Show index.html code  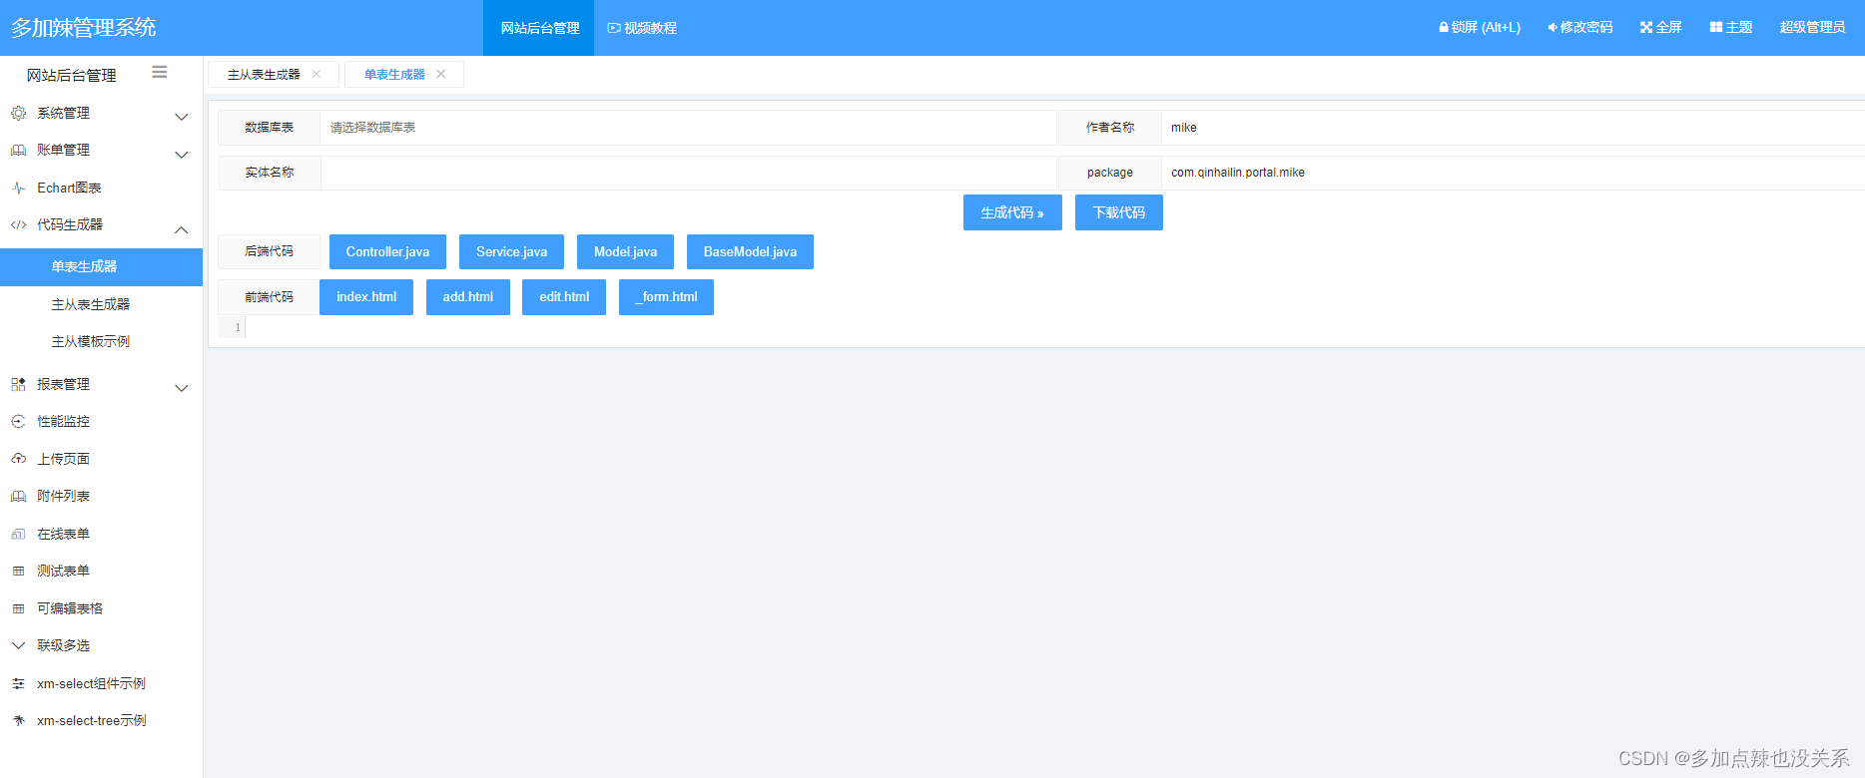(x=366, y=297)
